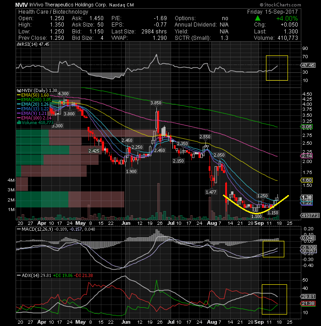Click the 2.550 price label
This screenshot has width=321, height=326.
pos(205,137)
